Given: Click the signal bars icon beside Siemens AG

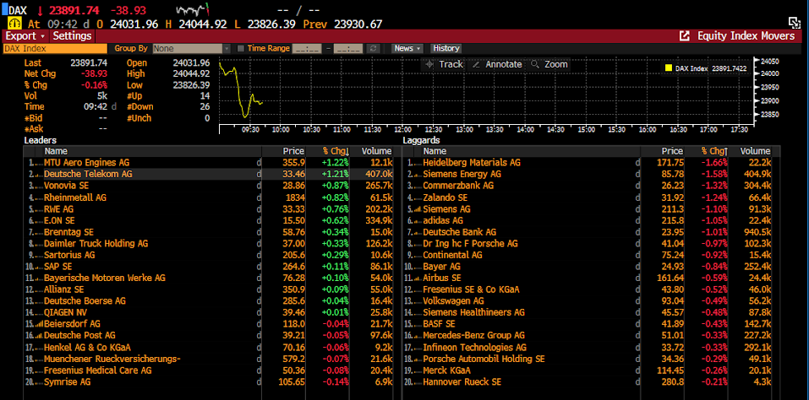Looking at the screenshot, I should [x=418, y=209].
